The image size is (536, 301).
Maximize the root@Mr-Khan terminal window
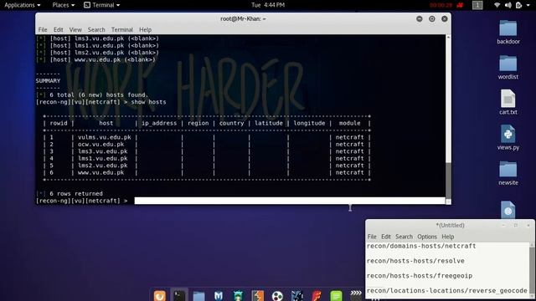point(432,19)
